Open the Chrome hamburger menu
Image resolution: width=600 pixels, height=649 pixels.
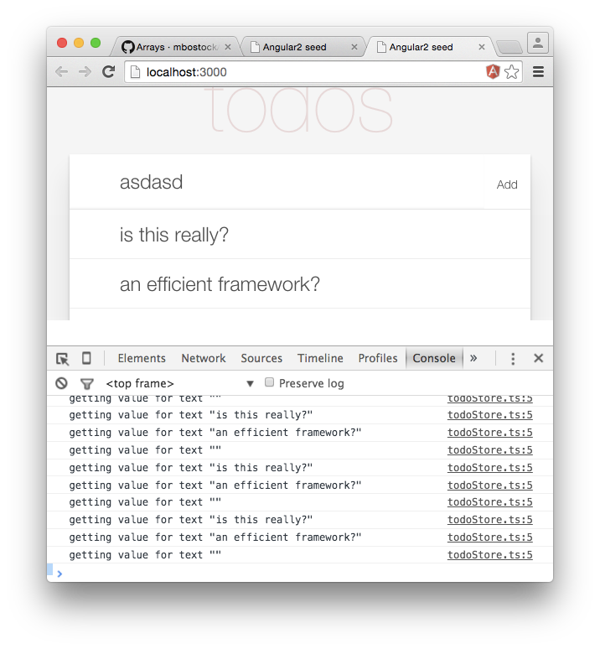538,72
